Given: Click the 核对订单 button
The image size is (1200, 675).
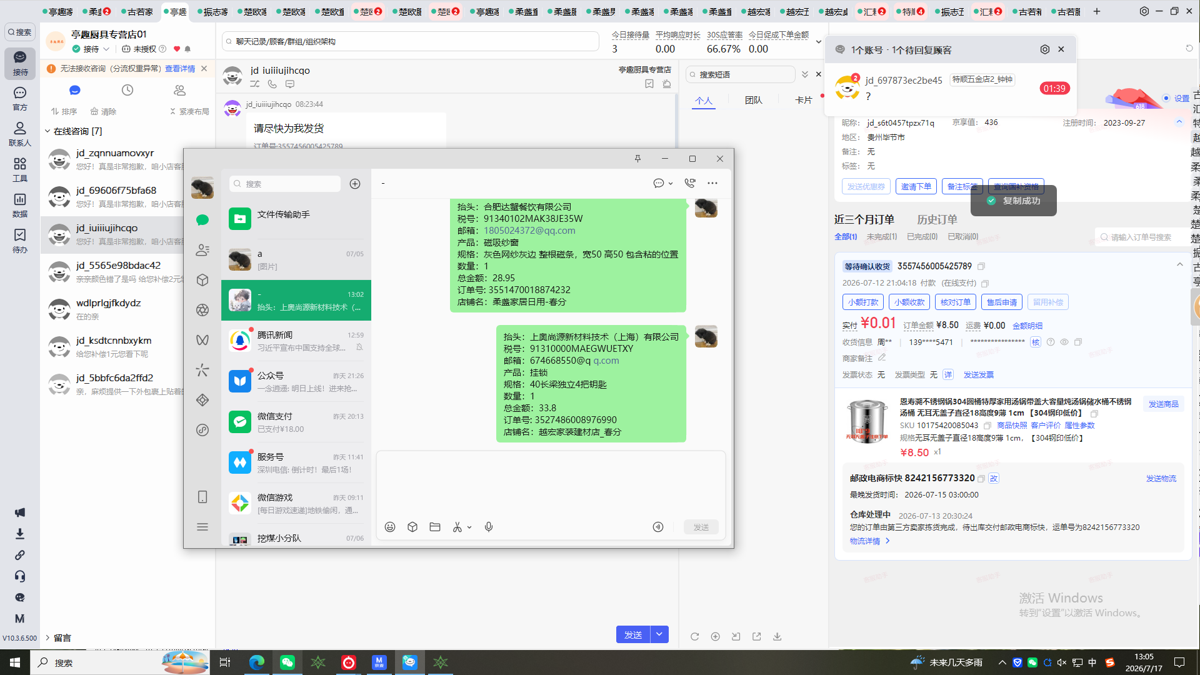Looking at the screenshot, I should tap(956, 302).
